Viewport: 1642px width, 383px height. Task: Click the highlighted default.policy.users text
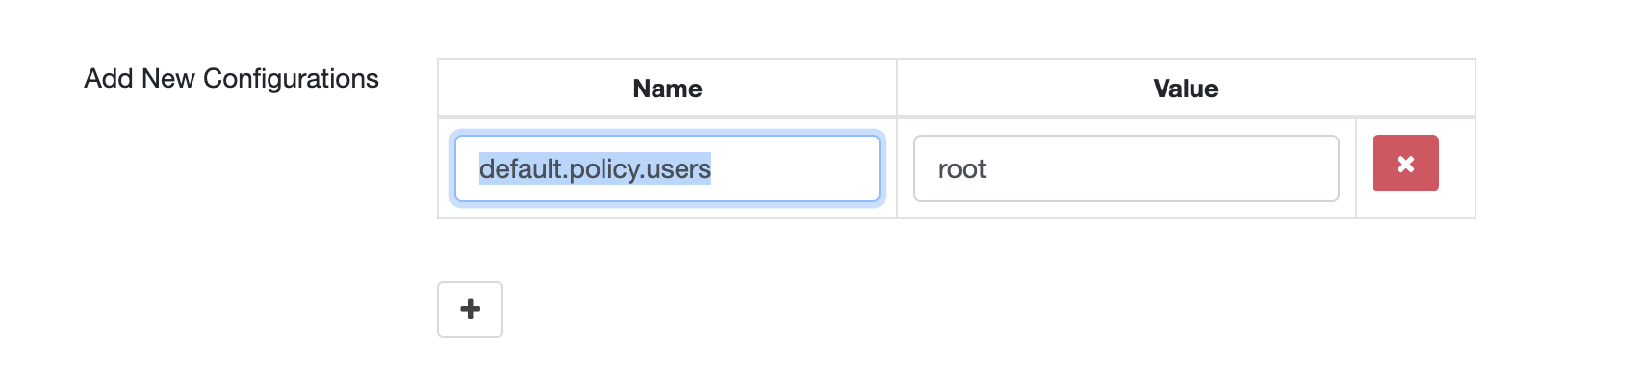[595, 168]
